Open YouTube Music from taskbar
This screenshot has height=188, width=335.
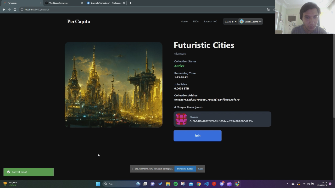(214, 184)
